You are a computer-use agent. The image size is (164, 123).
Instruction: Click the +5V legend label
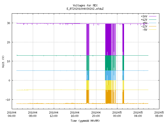pyautogui.click(x=145, y=23)
